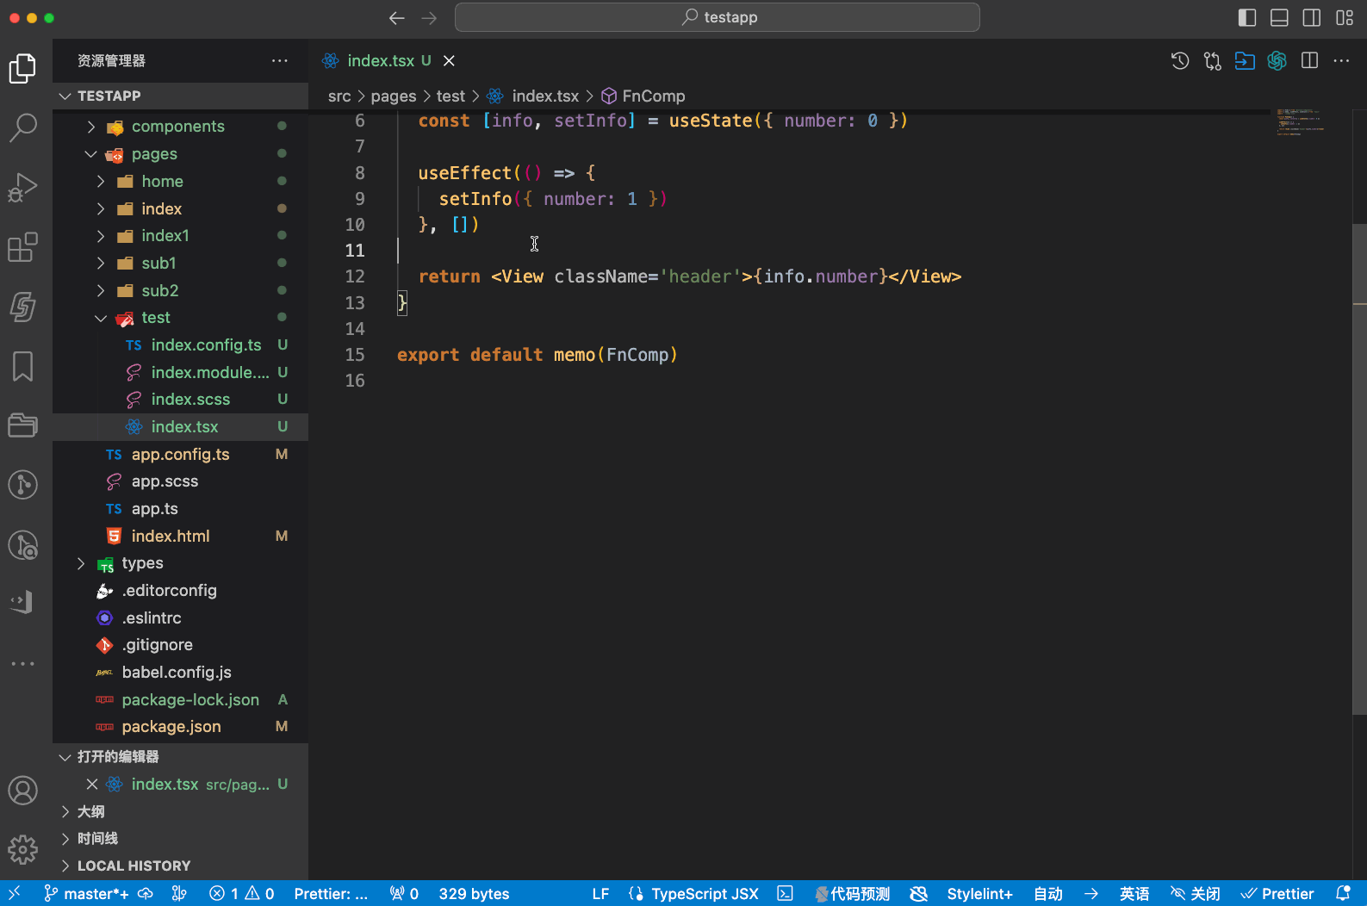Click pages in the breadcrumb path
Screen dimensions: 1367x906
(x=394, y=96)
